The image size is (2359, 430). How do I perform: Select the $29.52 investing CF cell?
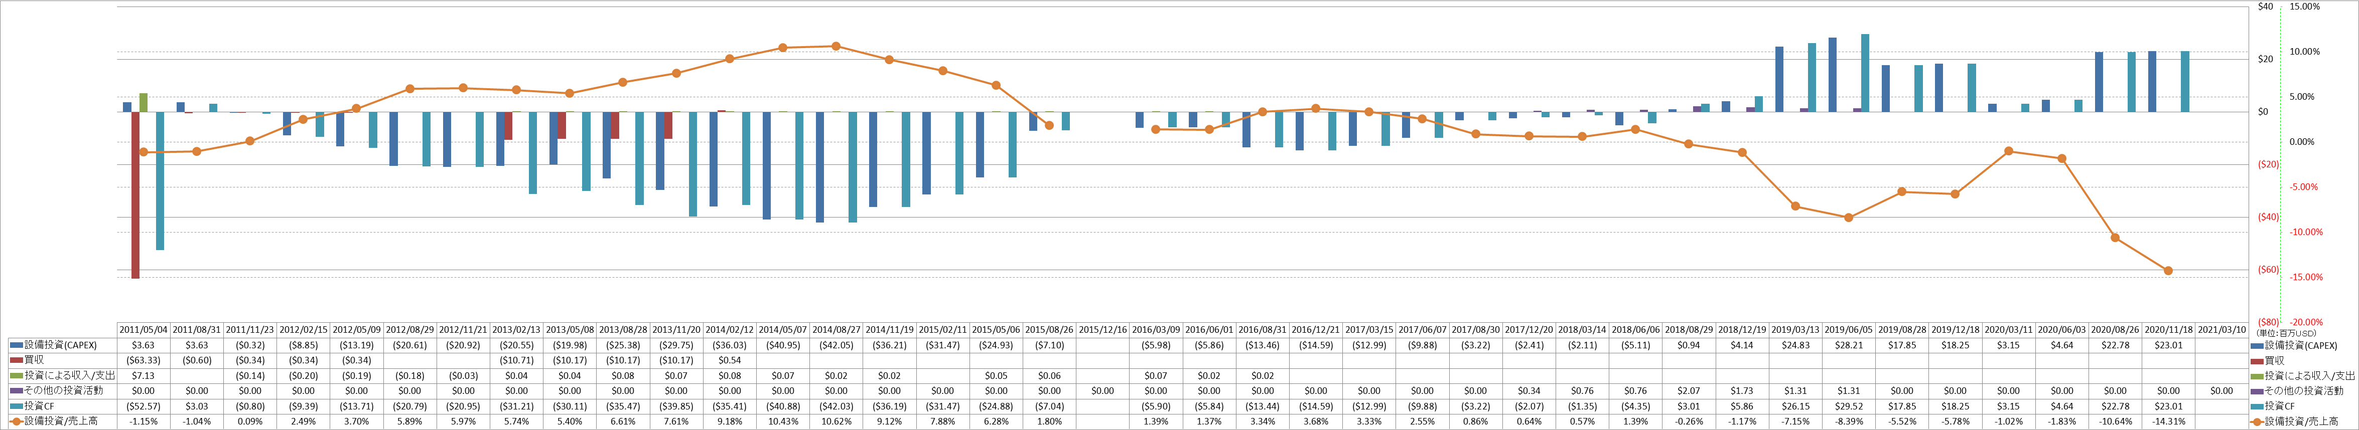click(1849, 406)
